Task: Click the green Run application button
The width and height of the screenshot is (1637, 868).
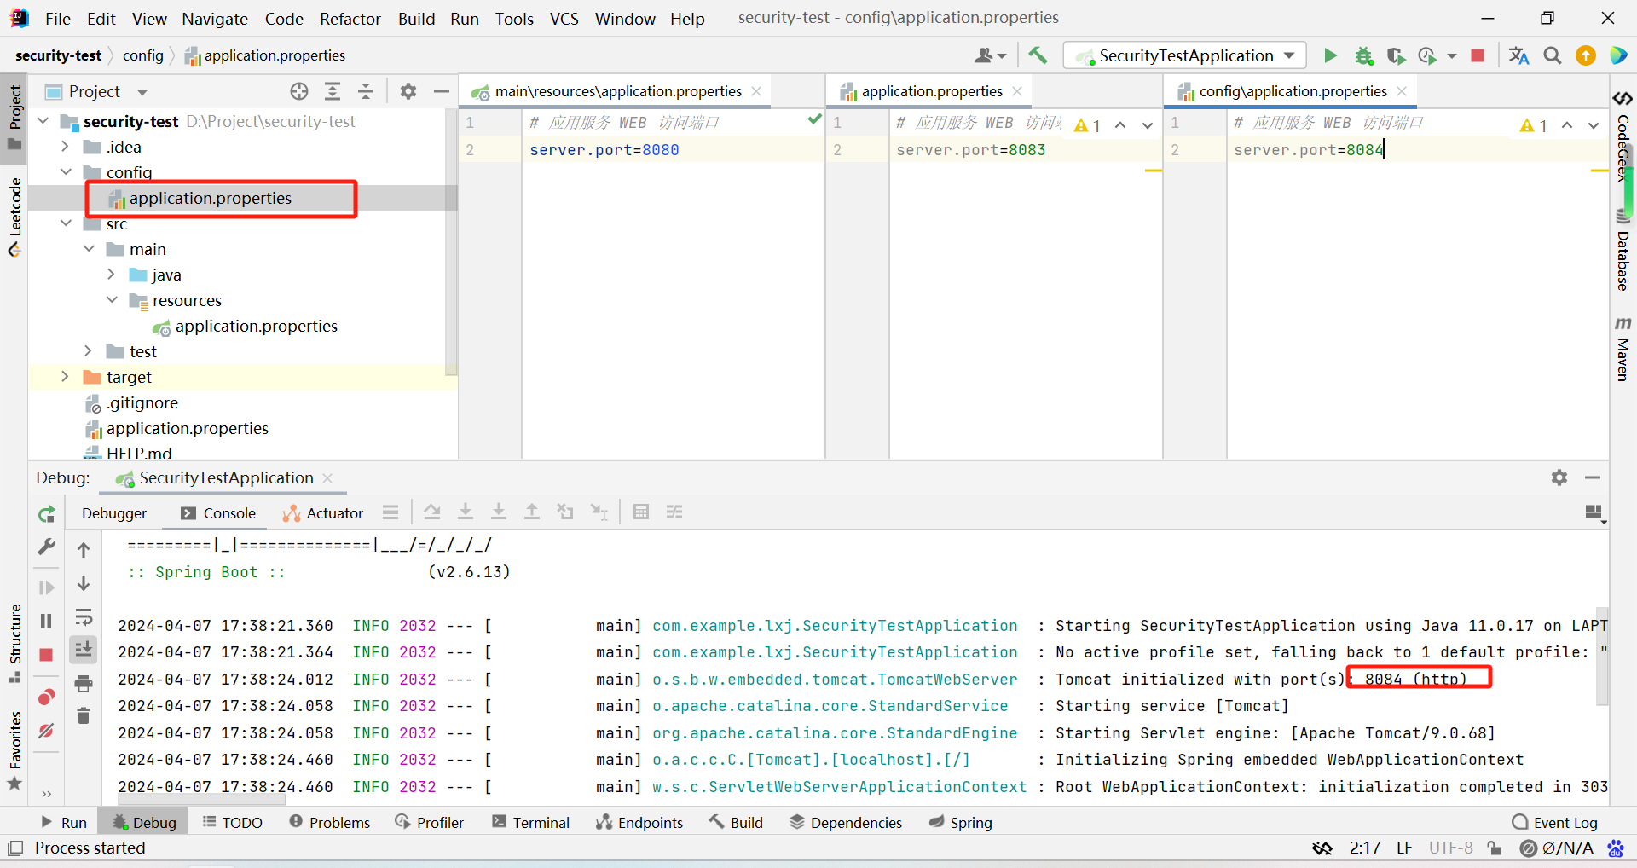Action: (x=1330, y=55)
